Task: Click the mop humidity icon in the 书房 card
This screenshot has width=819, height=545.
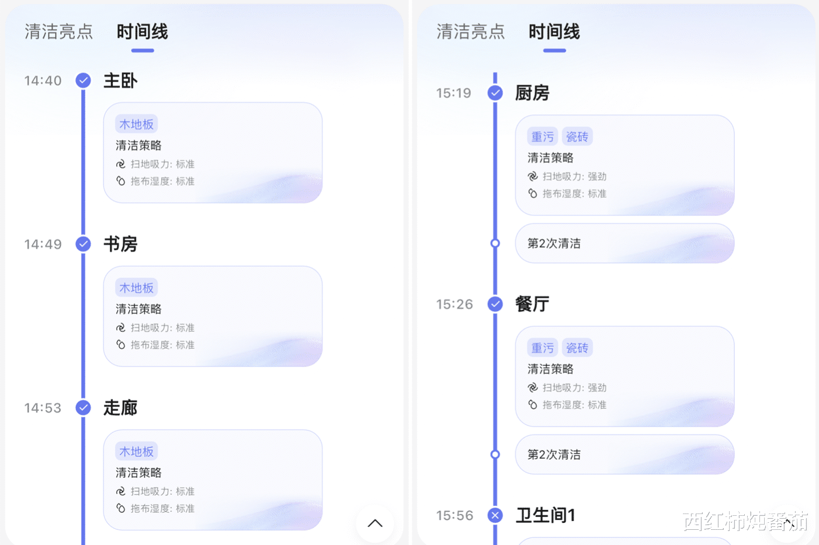Action: (x=120, y=345)
